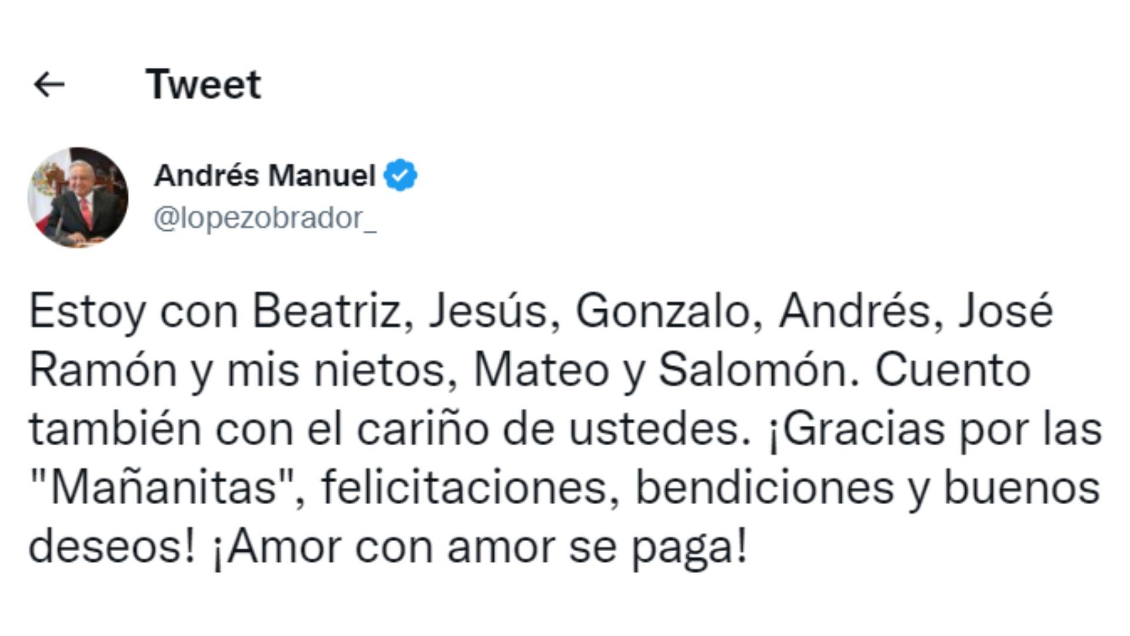Click the word "bendiciones" in the tweet

[765, 488]
